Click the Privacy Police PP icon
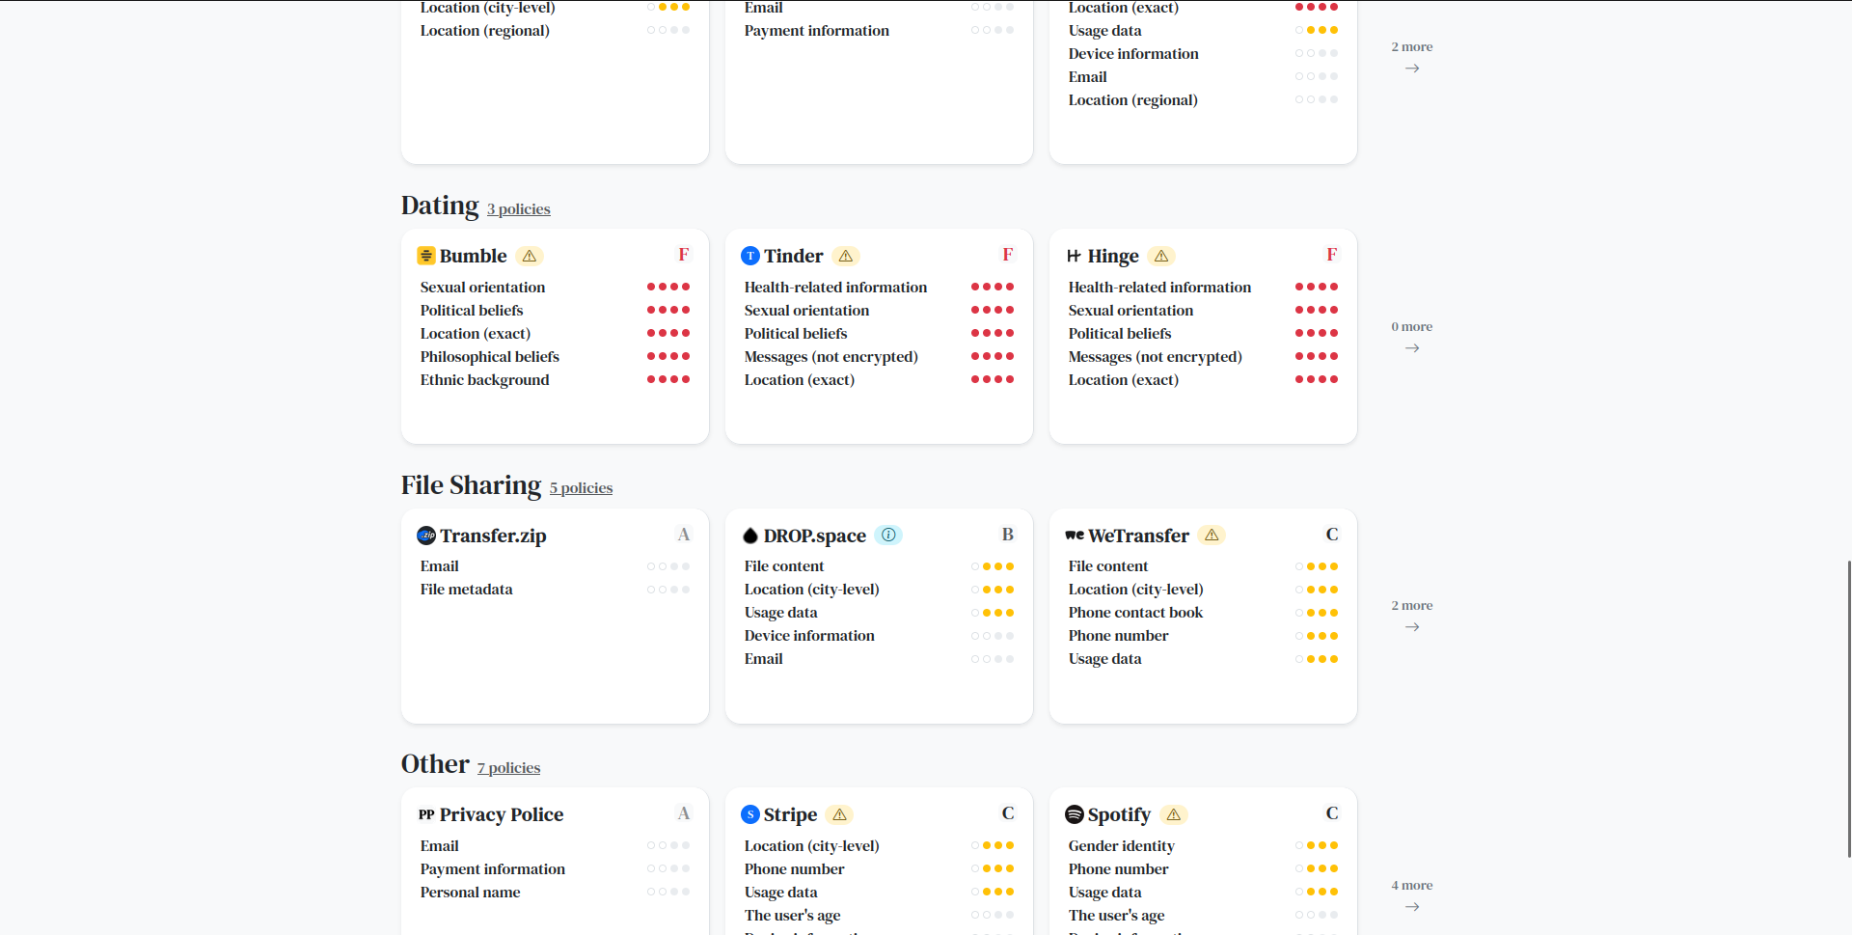The width and height of the screenshot is (1852, 935). click(x=425, y=814)
